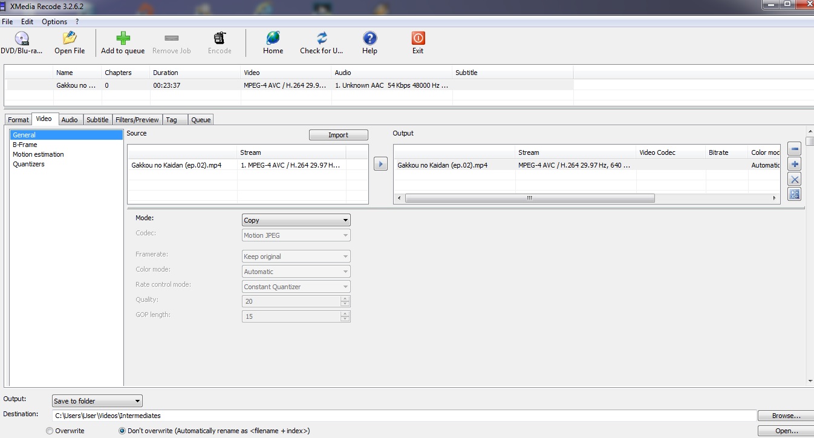Click the green Add to queue icon
Image resolution: width=814 pixels, height=438 pixels.
click(x=123, y=38)
